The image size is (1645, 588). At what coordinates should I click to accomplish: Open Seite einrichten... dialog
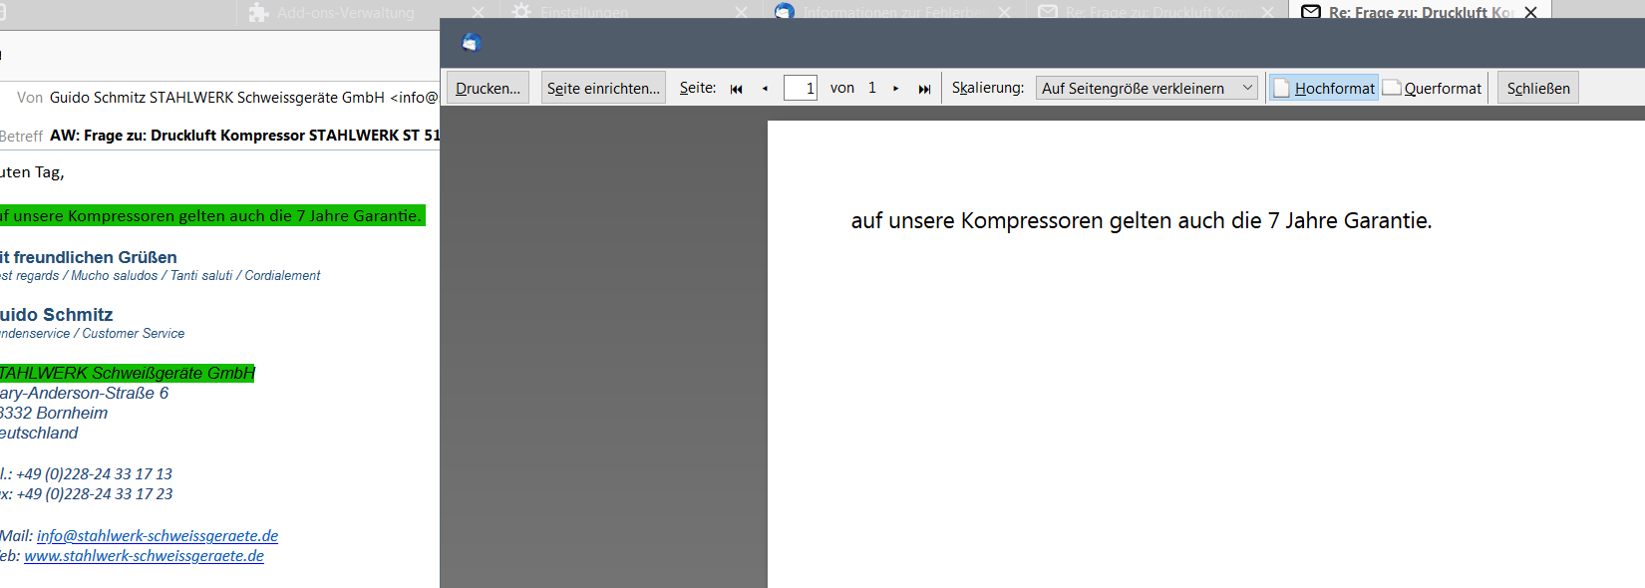click(x=603, y=89)
